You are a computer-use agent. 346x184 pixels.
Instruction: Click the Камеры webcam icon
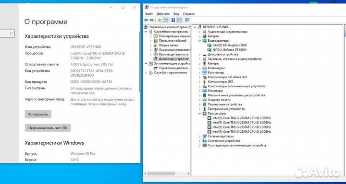tap(205, 63)
